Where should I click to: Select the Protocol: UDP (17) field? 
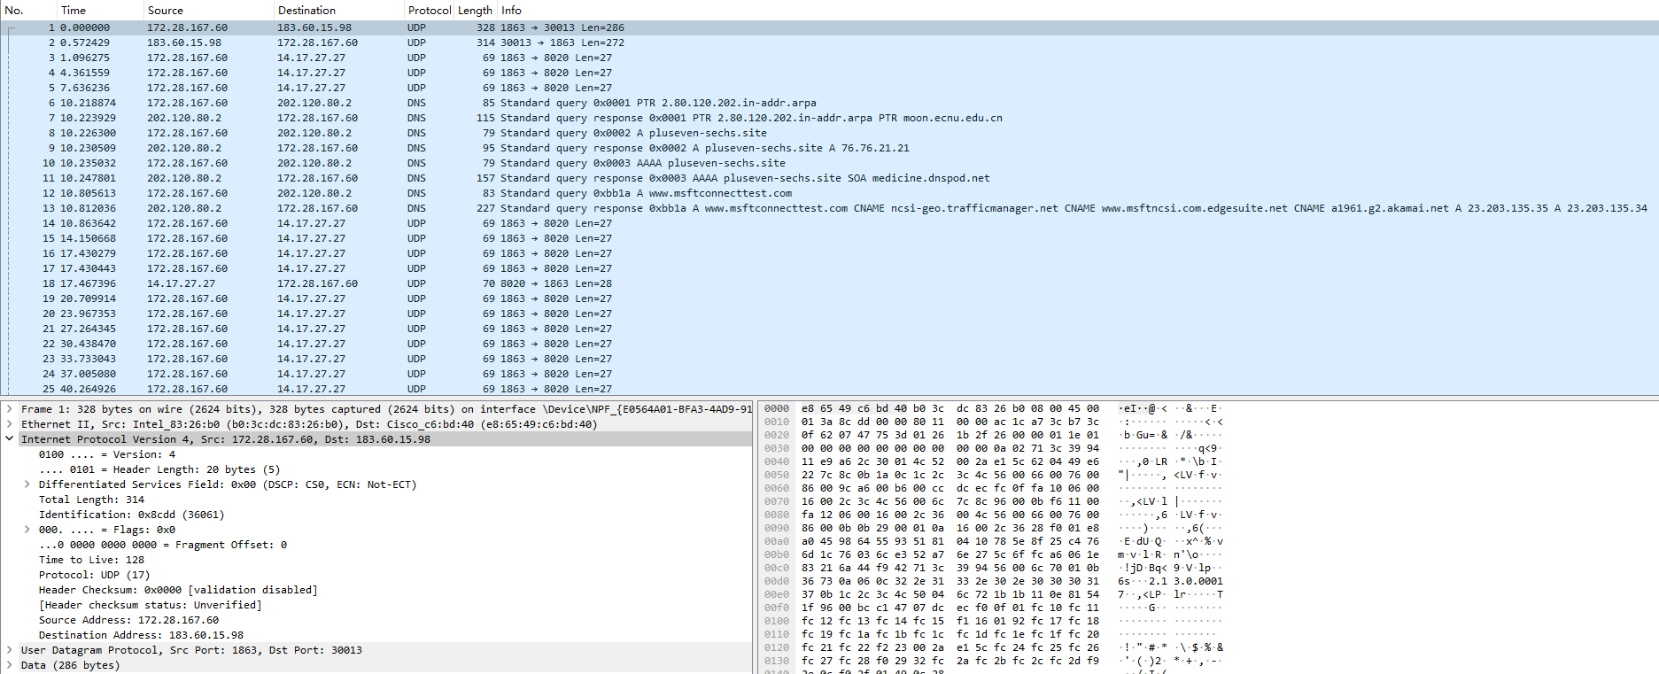(94, 575)
